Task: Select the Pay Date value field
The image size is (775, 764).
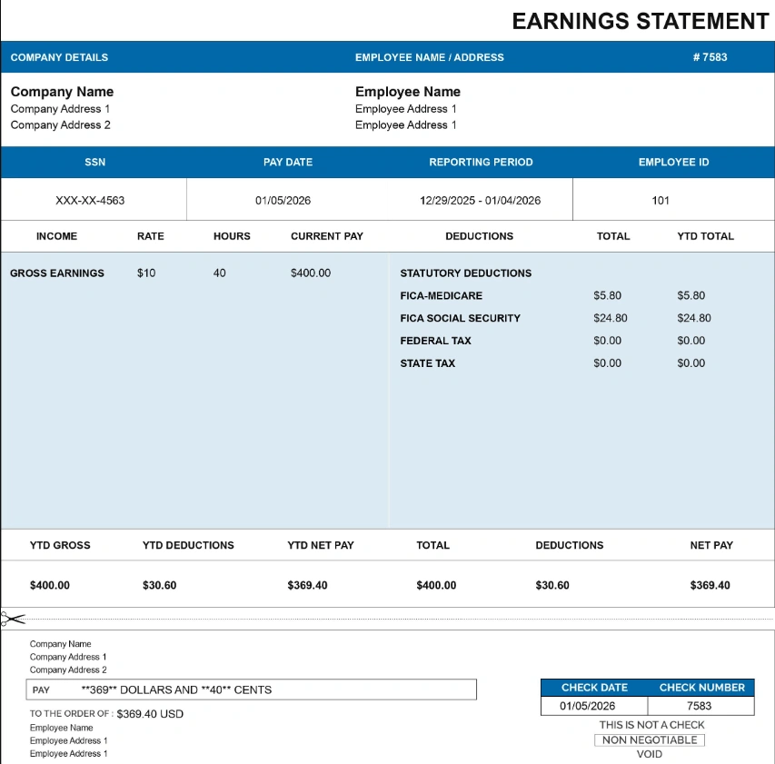Action: click(283, 201)
